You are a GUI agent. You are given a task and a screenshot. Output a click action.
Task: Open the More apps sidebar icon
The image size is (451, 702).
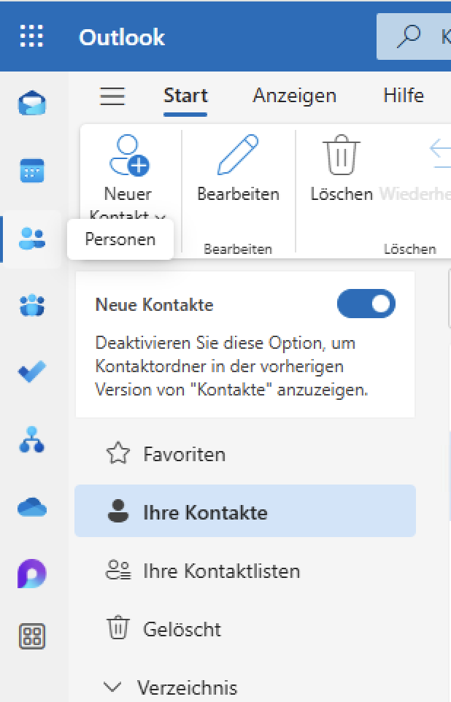(32, 636)
